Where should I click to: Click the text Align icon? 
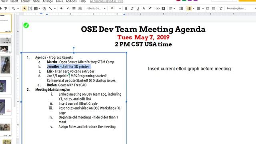click(171, 8)
